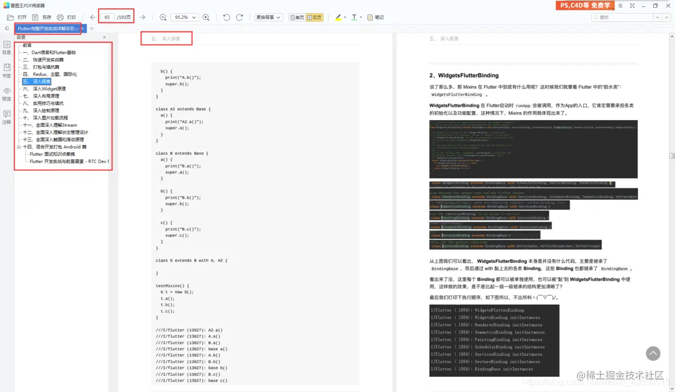Open the 预览 preview sidebar panel
The height and width of the screenshot is (392, 675).
[x=7, y=95]
